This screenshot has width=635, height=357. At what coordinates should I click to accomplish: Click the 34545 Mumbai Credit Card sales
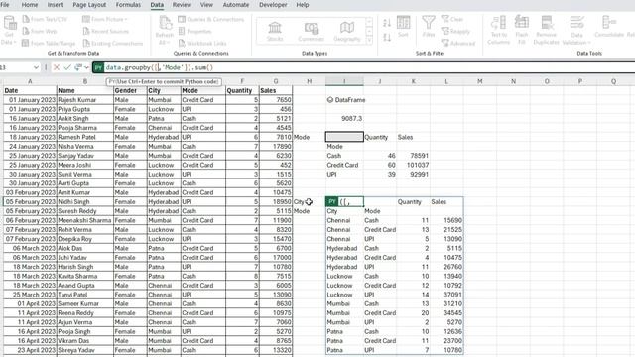[x=446, y=313]
